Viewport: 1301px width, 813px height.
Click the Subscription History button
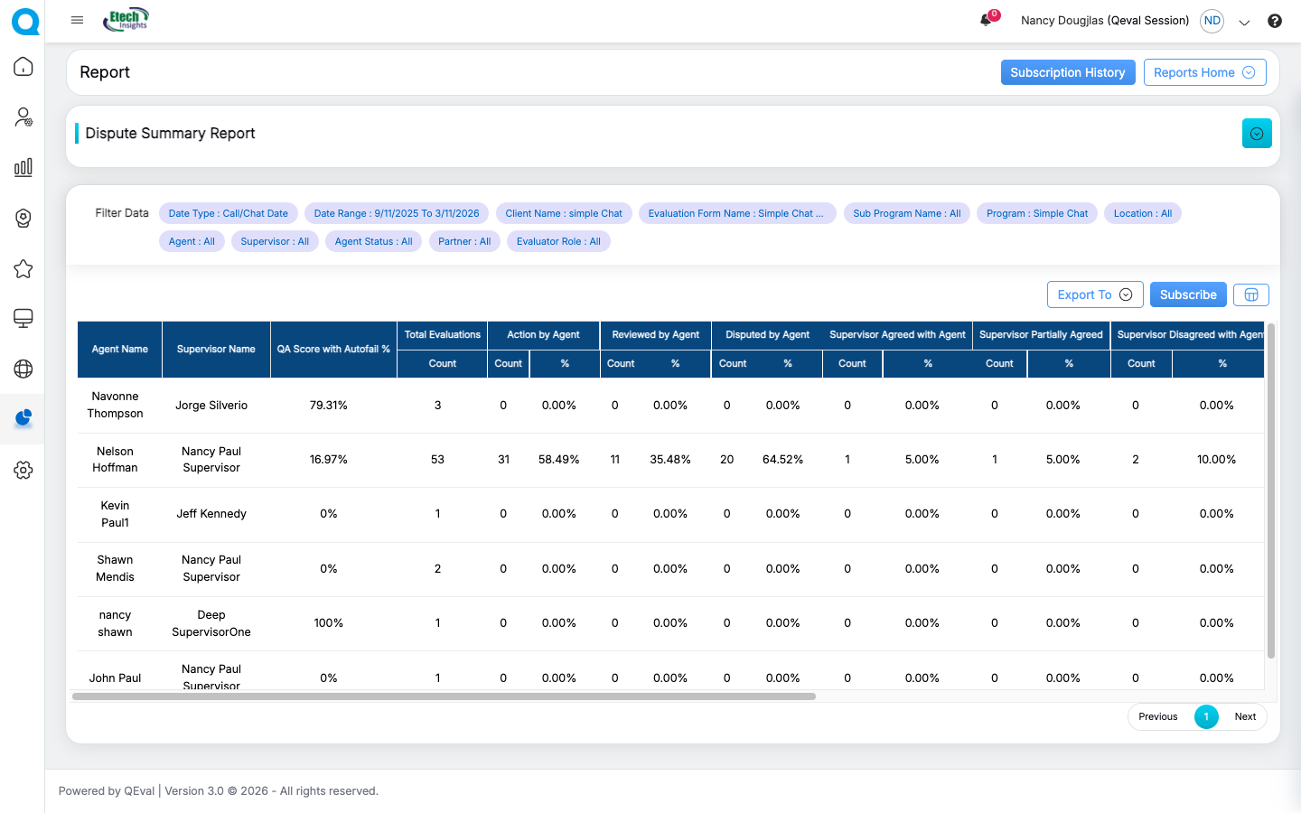tap(1067, 72)
